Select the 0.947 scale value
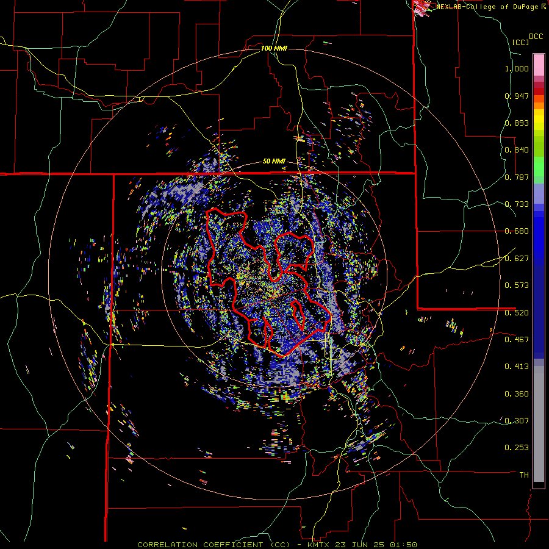Screen dimensions: 549x549 click(517, 96)
